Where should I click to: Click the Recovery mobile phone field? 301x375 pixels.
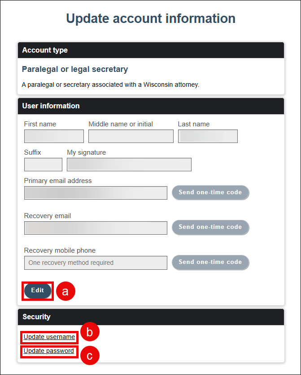(x=96, y=263)
